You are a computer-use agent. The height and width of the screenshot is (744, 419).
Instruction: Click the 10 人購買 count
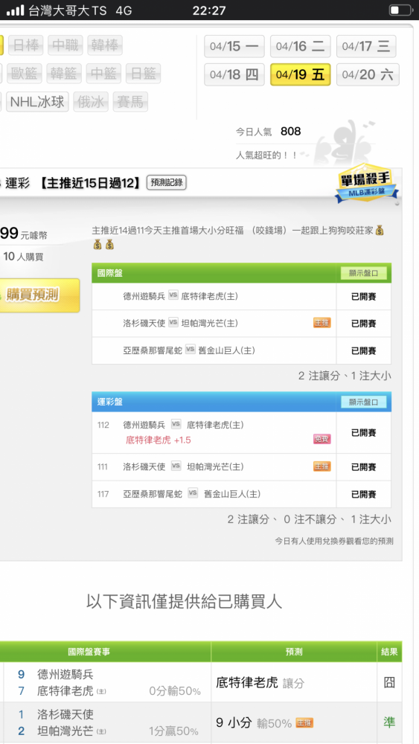(x=23, y=257)
